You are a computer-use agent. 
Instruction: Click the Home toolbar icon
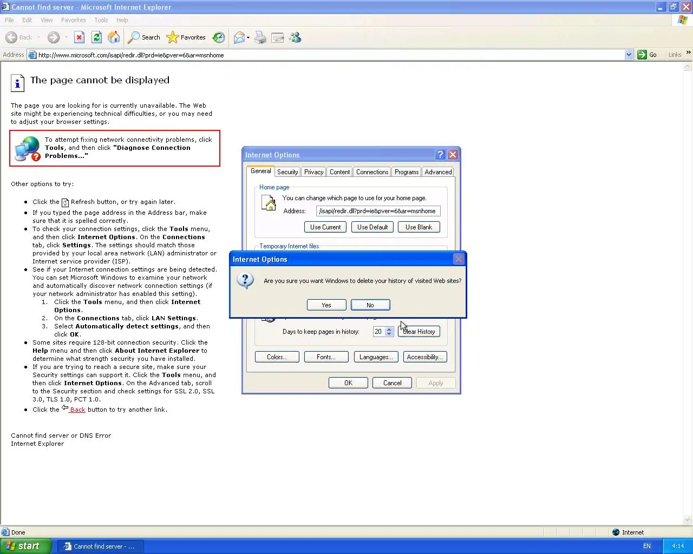tap(114, 37)
